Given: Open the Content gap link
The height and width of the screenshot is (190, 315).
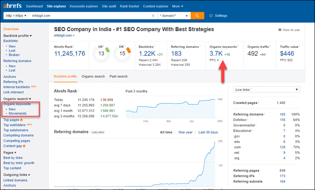Looking at the screenshot, I should pos(13,146).
